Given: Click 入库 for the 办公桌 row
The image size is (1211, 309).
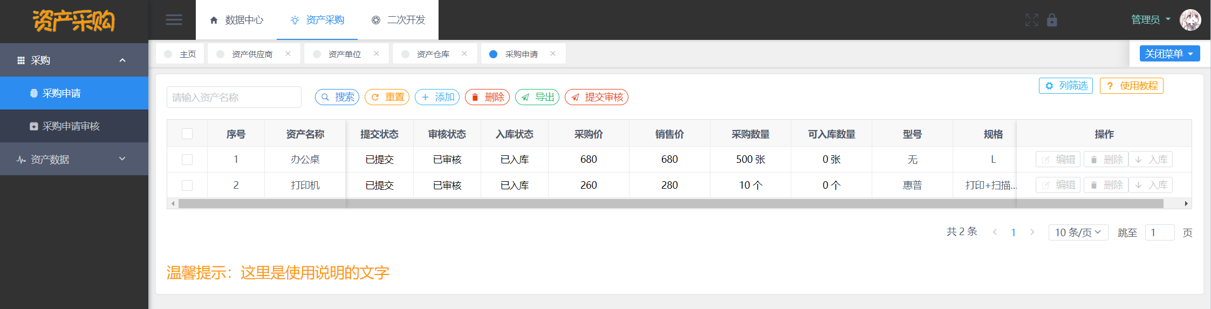Looking at the screenshot, I should [1151, 160].
